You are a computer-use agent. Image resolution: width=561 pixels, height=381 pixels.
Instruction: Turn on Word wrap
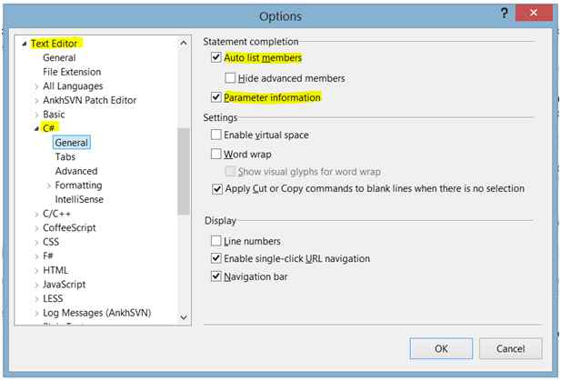tap(216, 155)
